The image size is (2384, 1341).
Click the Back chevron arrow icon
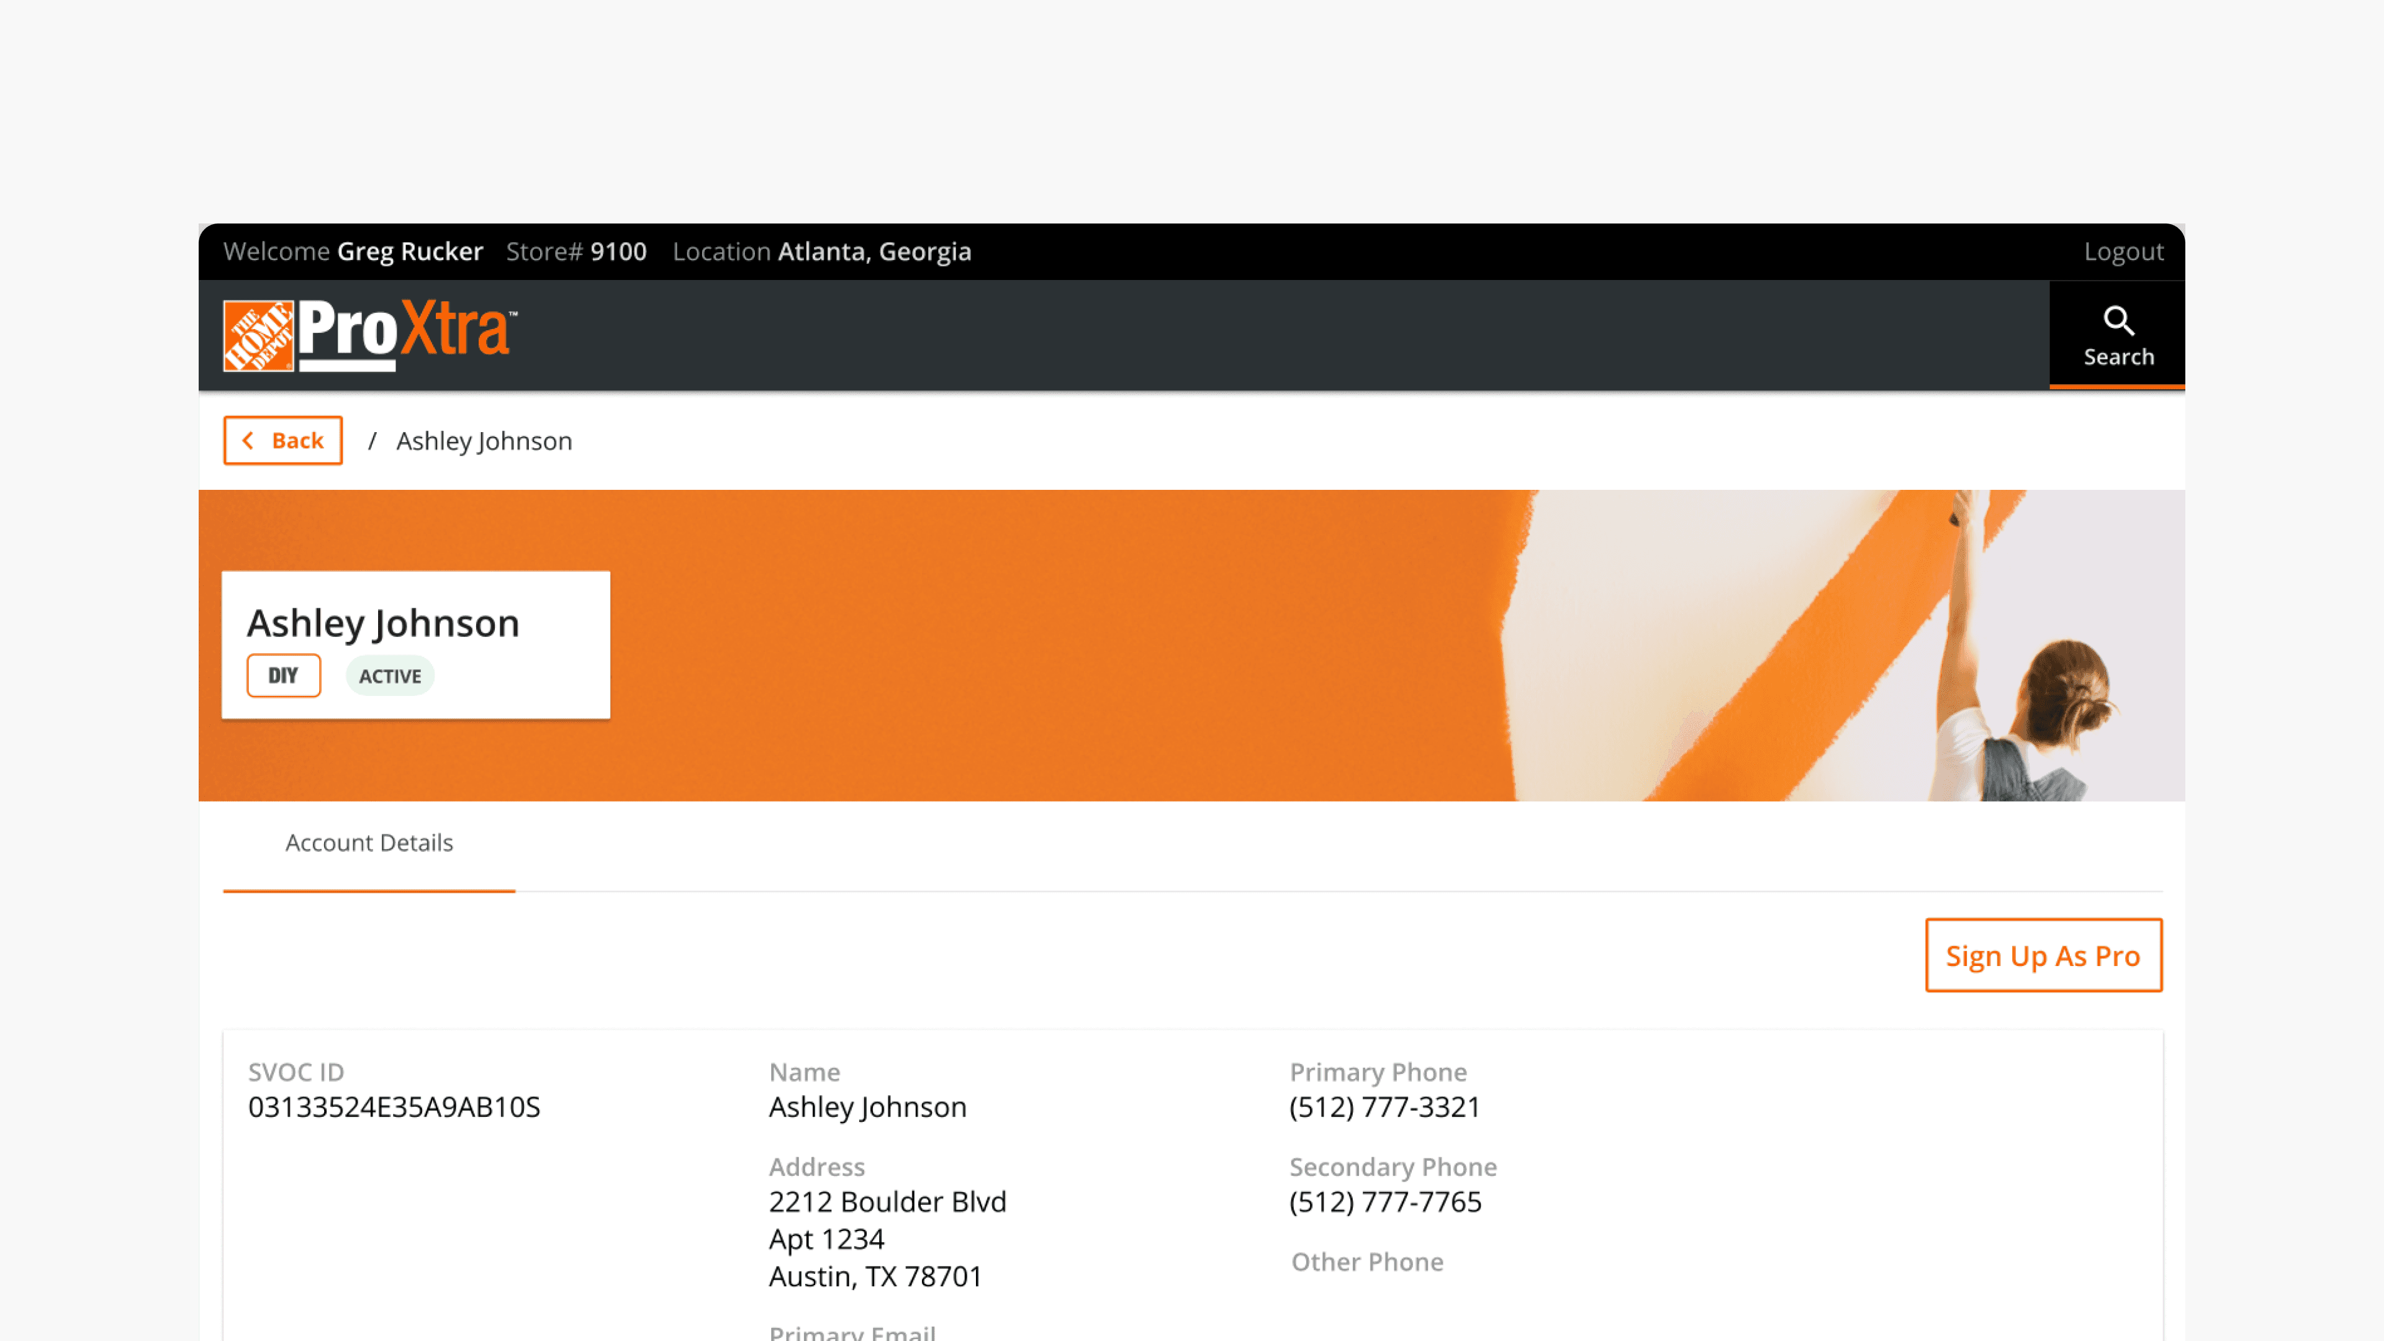pos(248,441)
